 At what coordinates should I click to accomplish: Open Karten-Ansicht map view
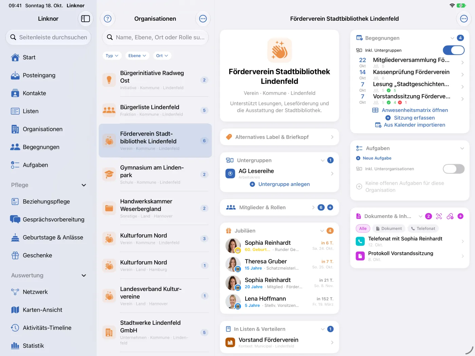point(48,310)
